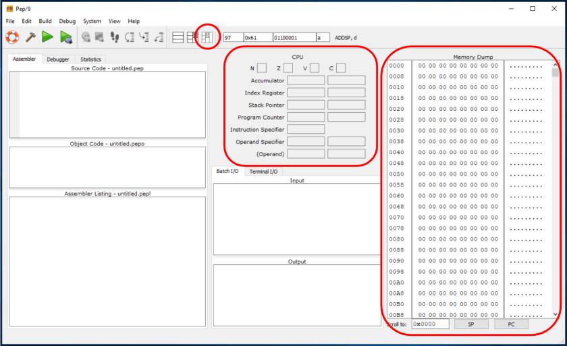The image size is (567, 346).
Task: Click the PC scroll button
Action: coord(512,324)
